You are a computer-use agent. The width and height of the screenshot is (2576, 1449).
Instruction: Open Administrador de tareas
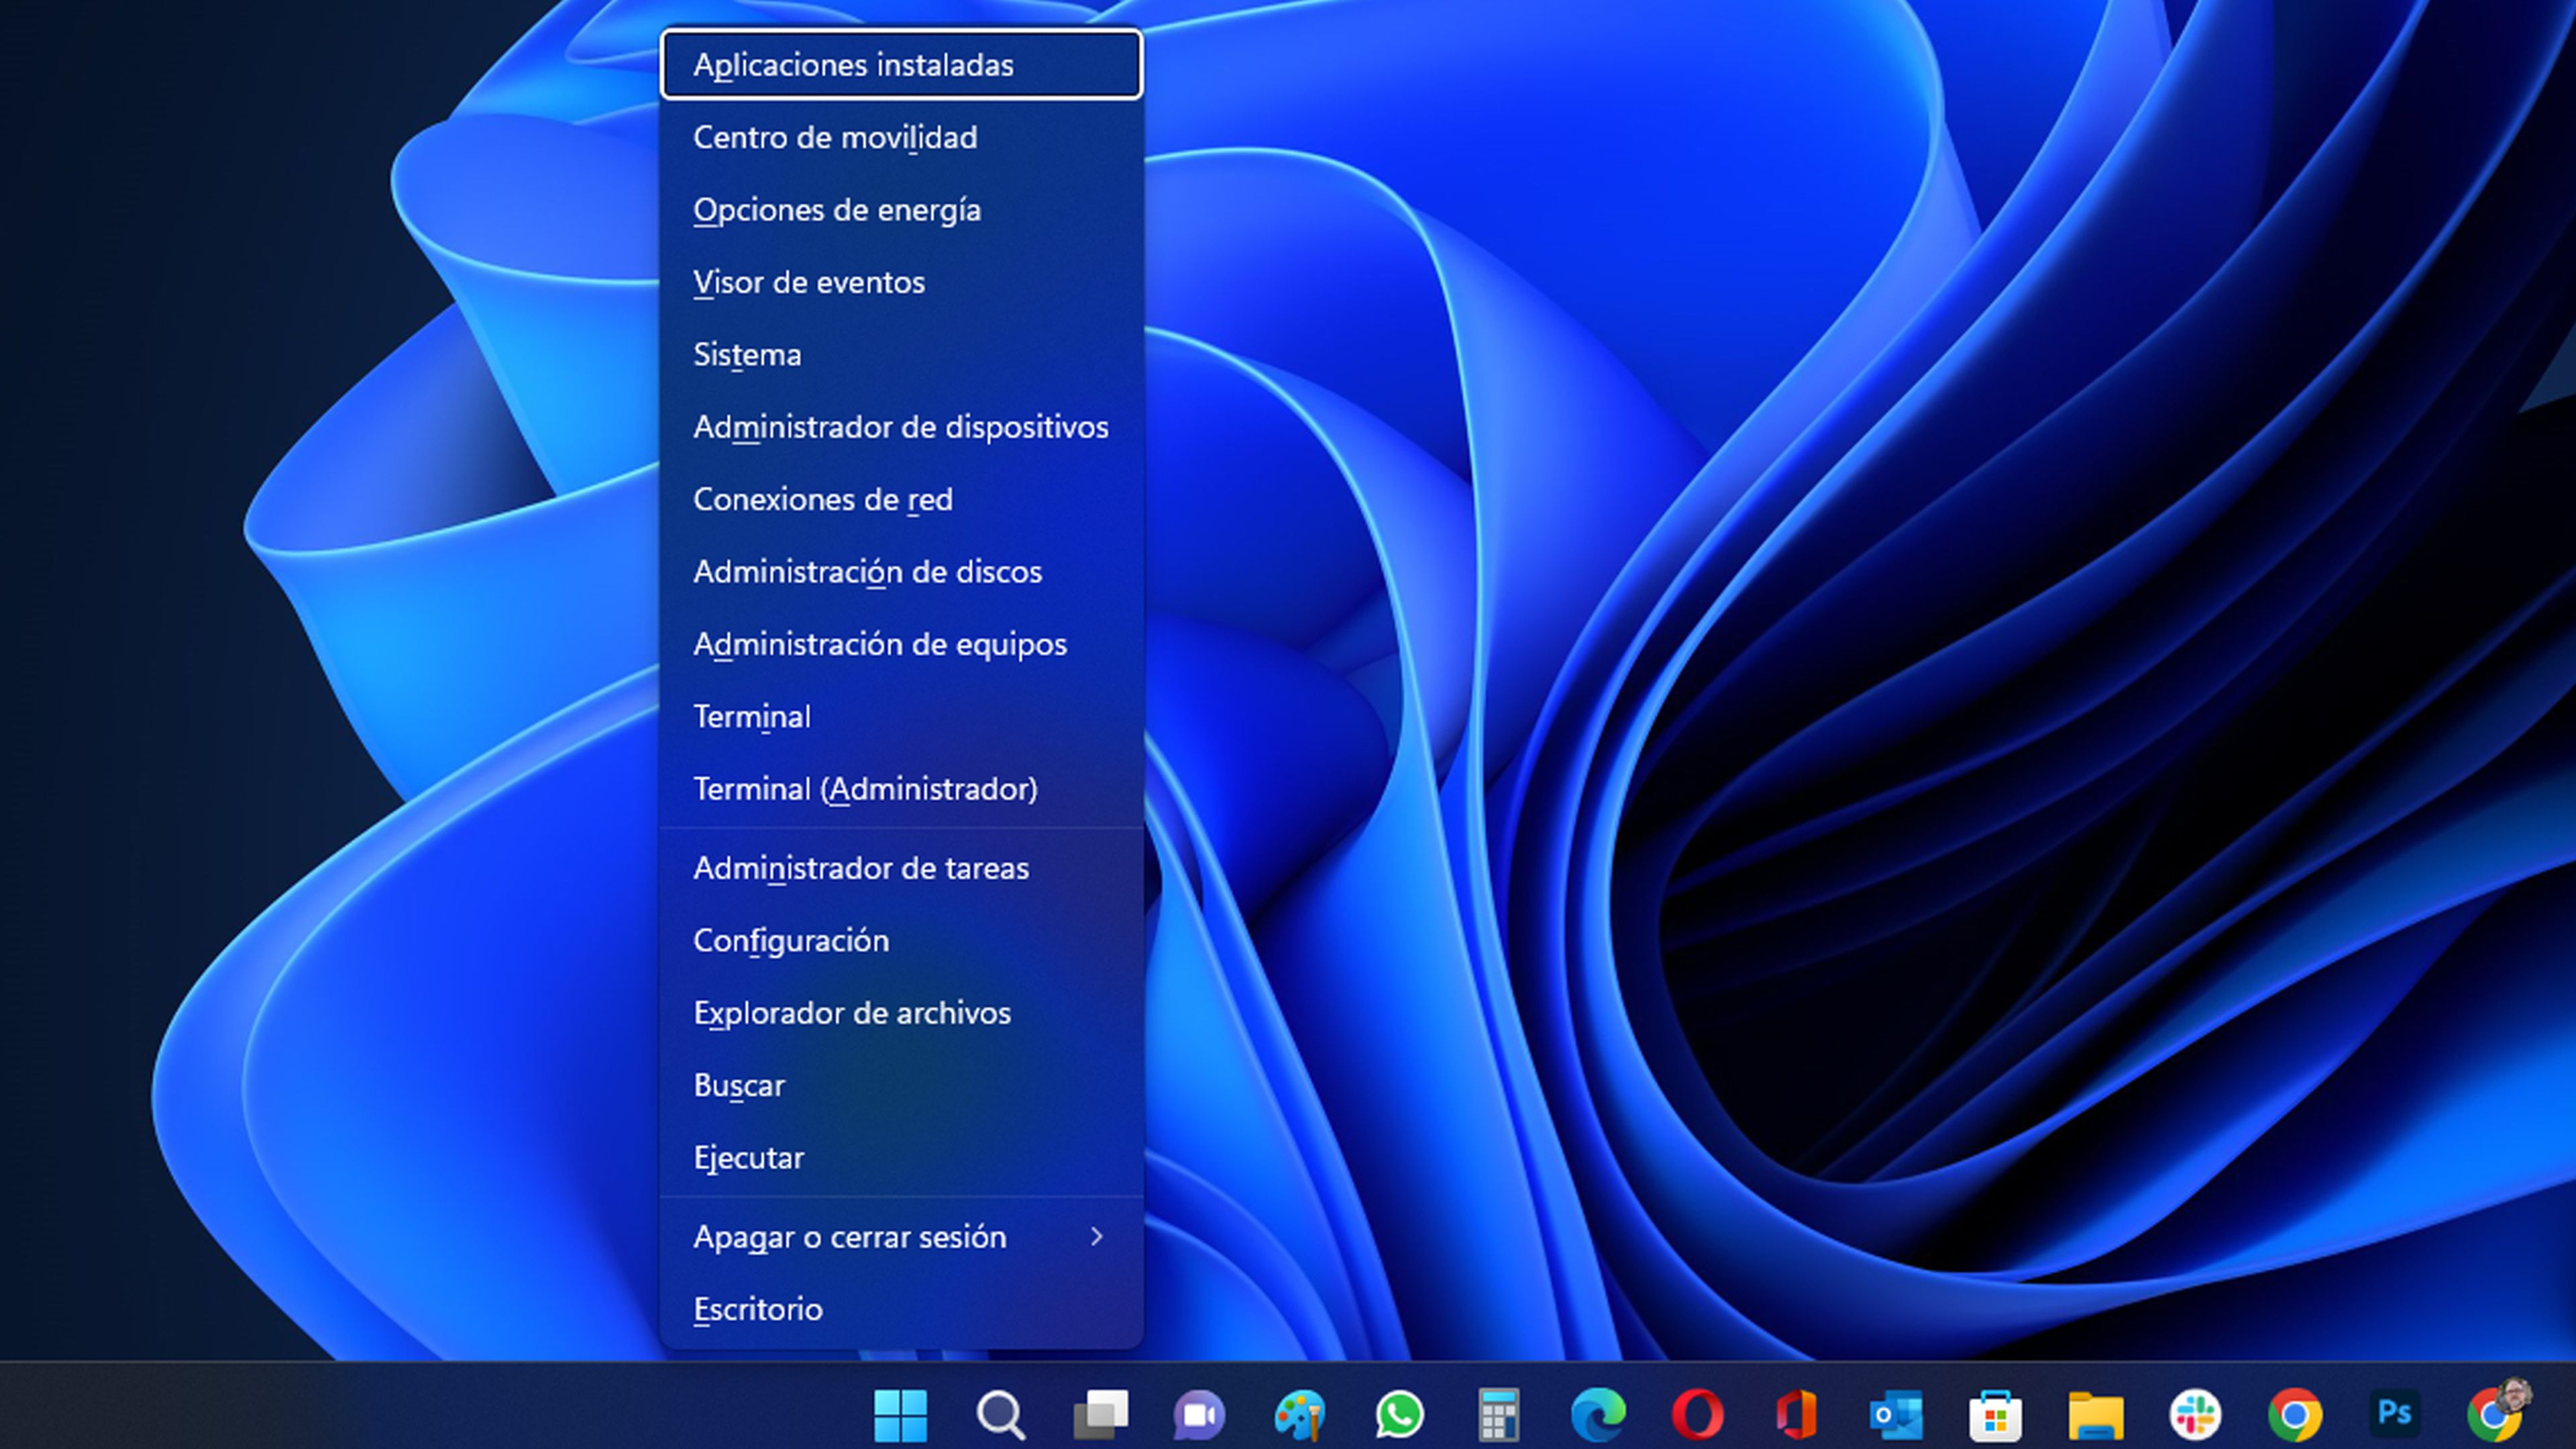[901, 868]
